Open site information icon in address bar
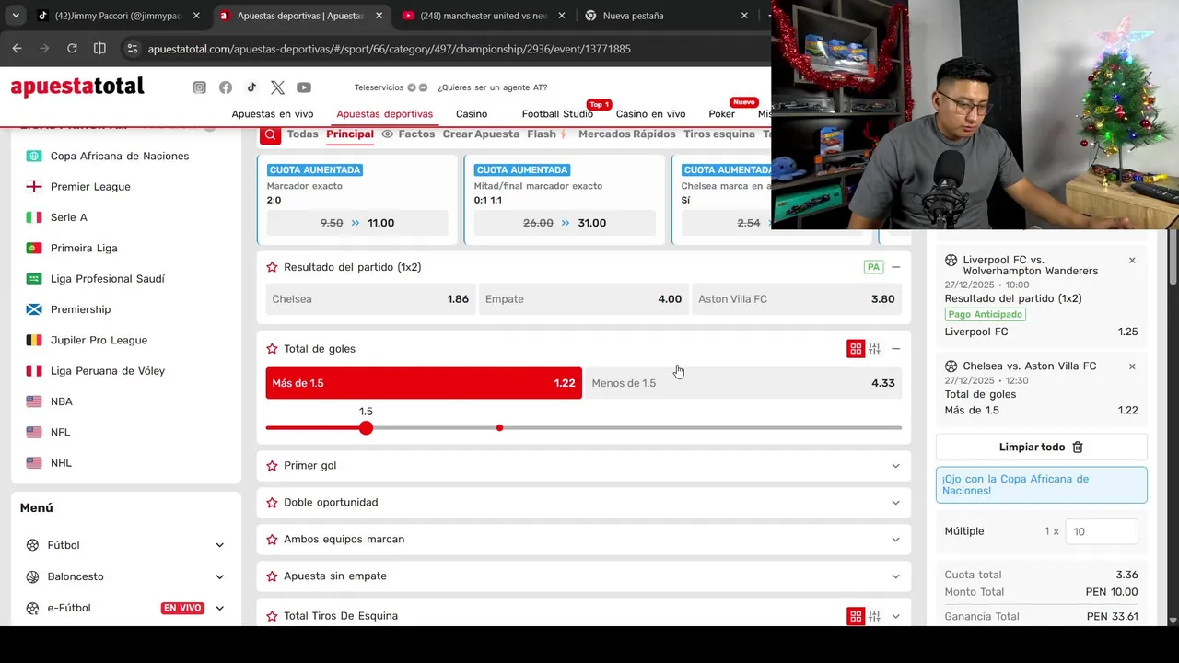 pyautogui.click(x=132, y=49)
